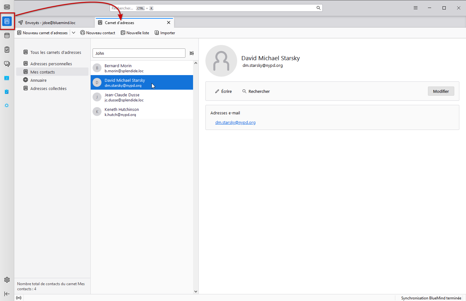This screenshot has width=466, height=301.
Task: Click the Importer toolbar button
Action: pyautogui.click(x=165, y=33)
